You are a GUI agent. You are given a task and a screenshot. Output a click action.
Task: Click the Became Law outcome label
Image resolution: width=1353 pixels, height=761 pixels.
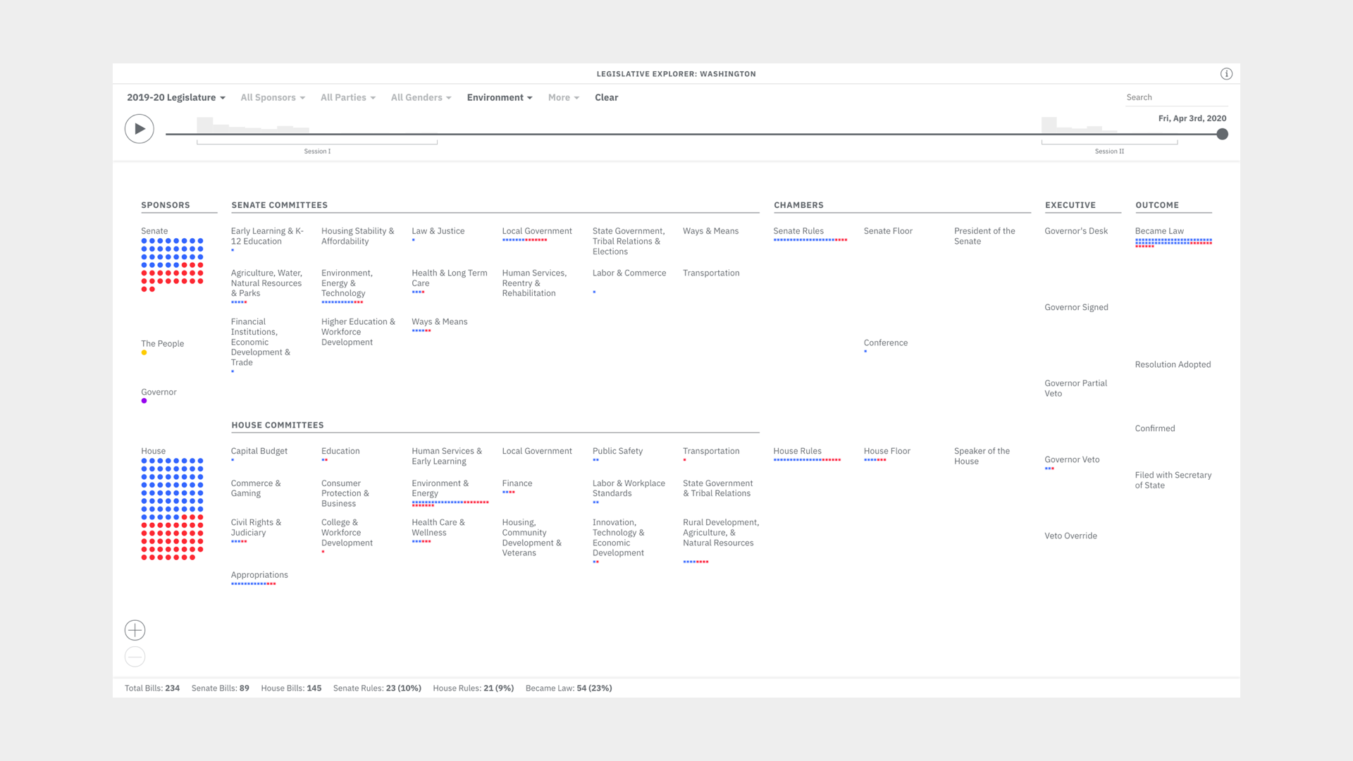tap(1159, 231)
